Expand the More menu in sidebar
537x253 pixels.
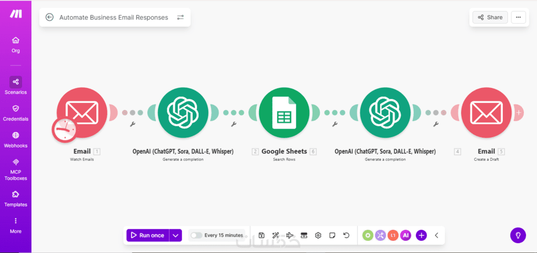[16, 226]
